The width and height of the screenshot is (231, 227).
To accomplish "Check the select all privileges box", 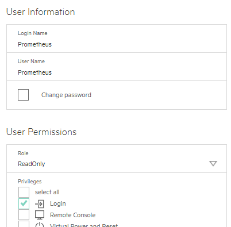I will pos(24,192).
